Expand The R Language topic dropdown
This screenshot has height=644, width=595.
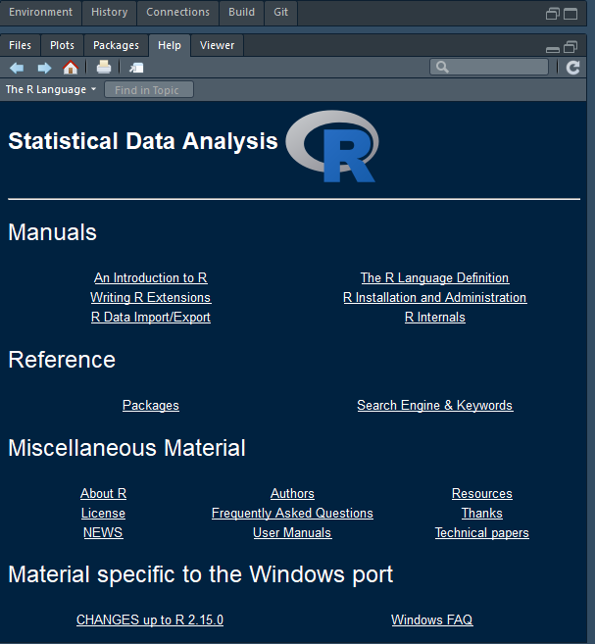(51, 89)
